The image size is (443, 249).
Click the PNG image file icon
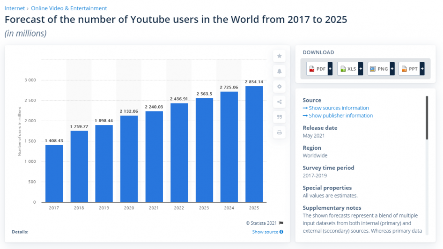[373, 69]
